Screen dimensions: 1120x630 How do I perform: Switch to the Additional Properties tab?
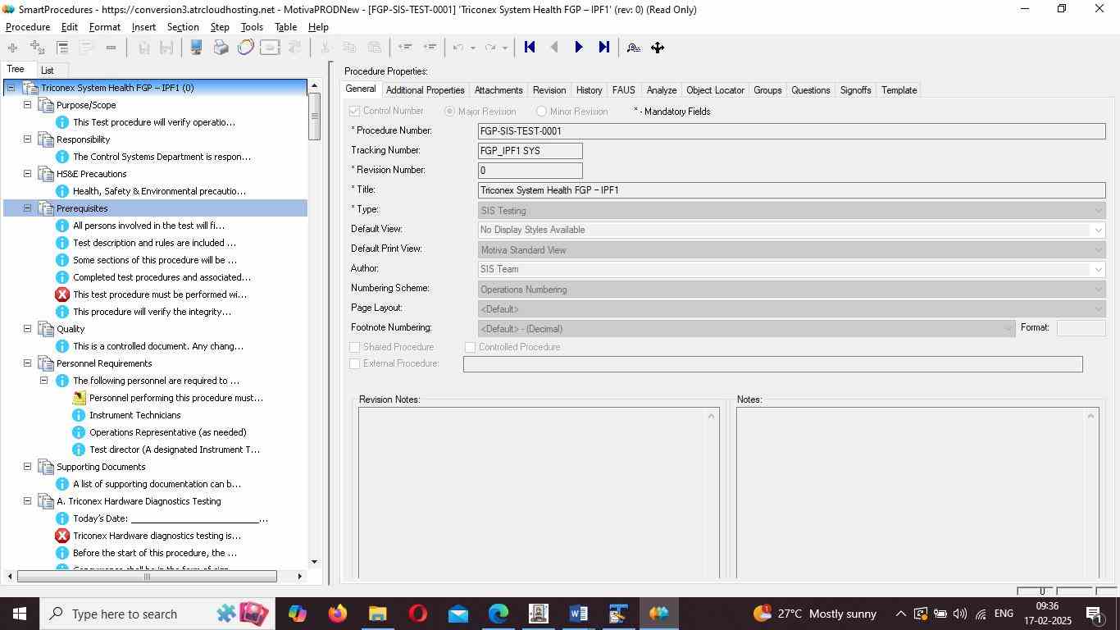425,90
